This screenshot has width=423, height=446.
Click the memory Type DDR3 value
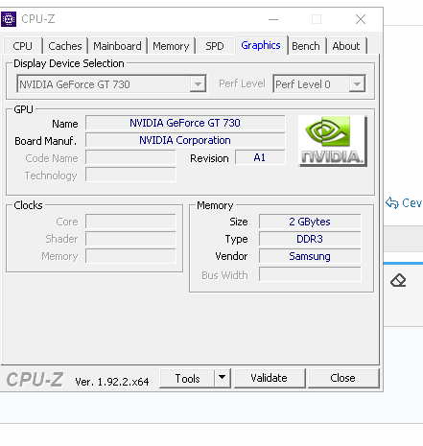point(310,239)
